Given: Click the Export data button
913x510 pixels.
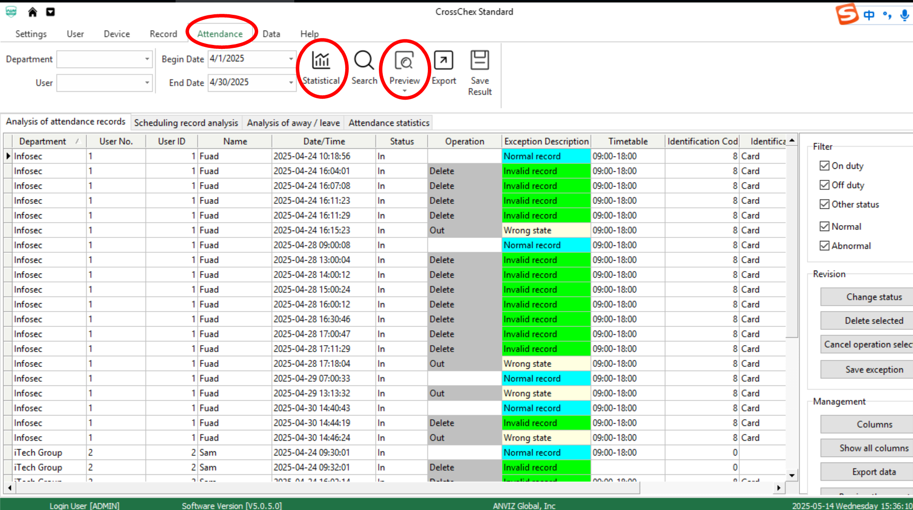Looking at the screenshot, I should point(867,471).
